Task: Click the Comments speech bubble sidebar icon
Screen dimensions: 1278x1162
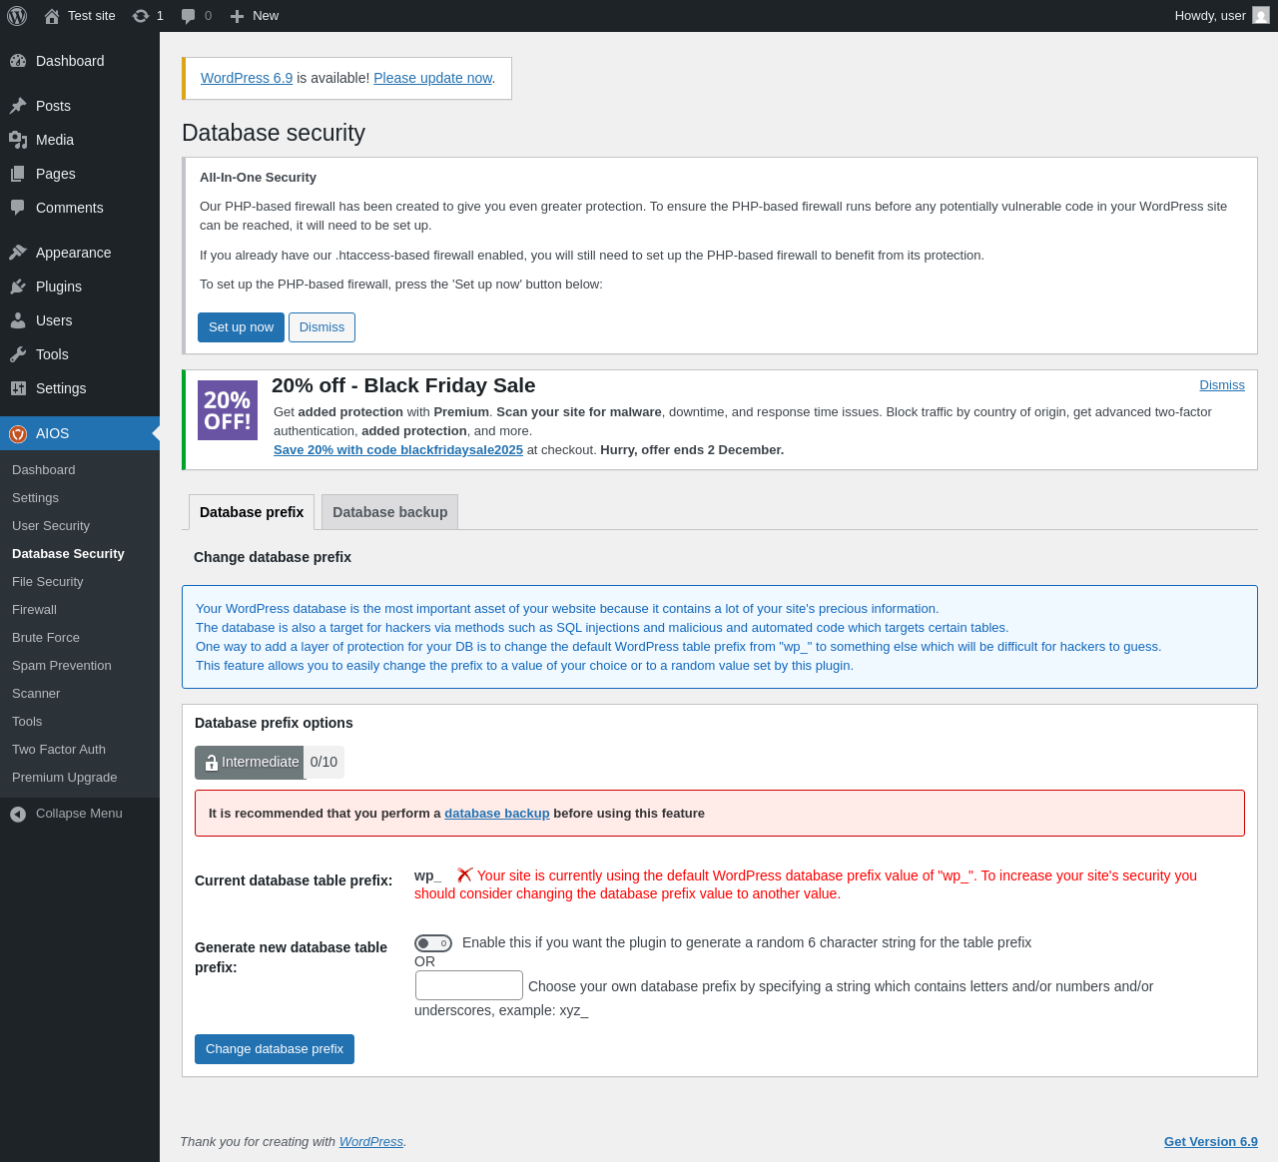Action: point(18,208)
